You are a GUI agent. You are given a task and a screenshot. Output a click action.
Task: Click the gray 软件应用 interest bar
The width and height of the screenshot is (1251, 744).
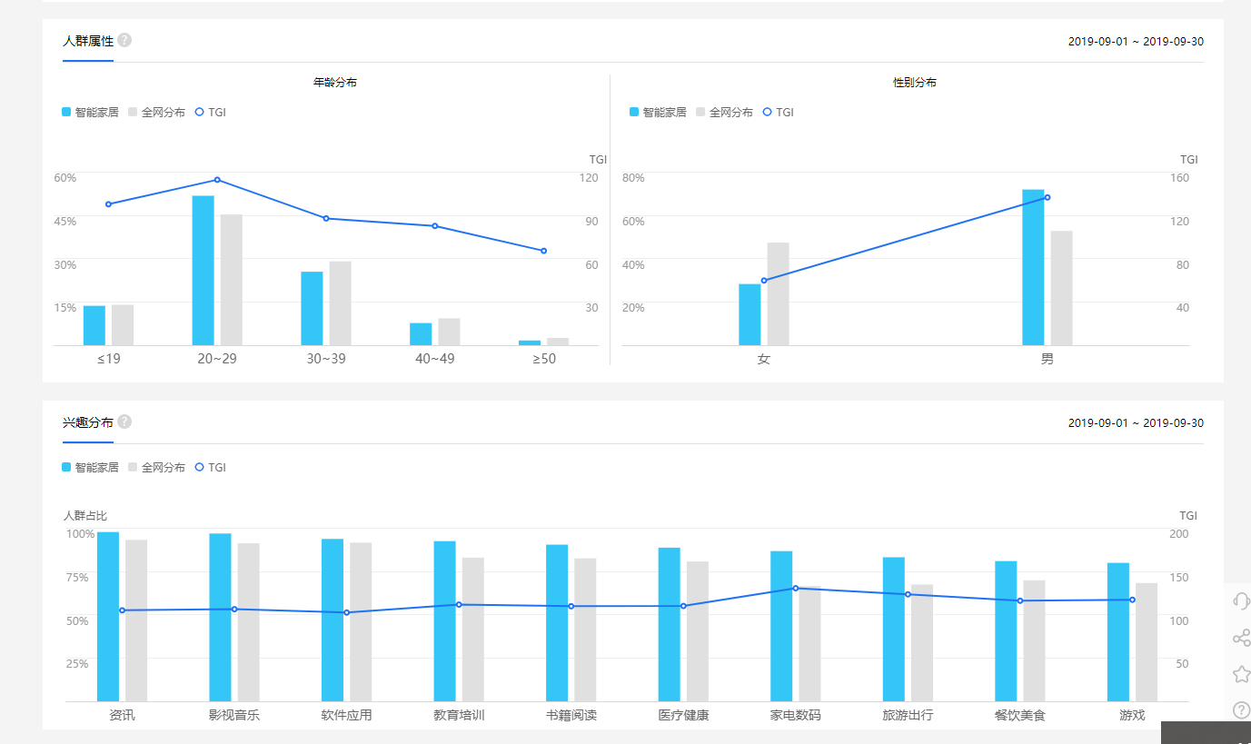[361, 622]
